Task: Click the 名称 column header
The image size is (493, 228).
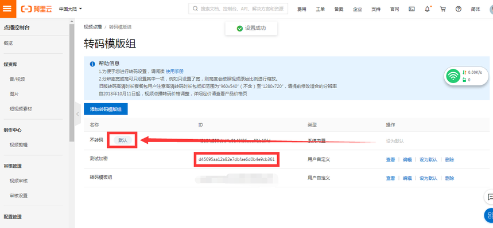Action: [94, 125]
